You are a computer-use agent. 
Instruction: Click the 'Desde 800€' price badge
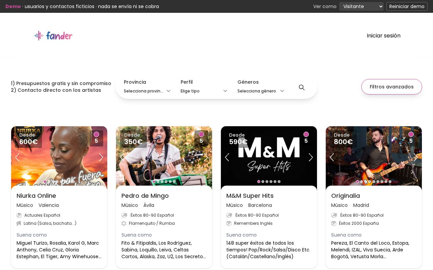tap(343, 139)
